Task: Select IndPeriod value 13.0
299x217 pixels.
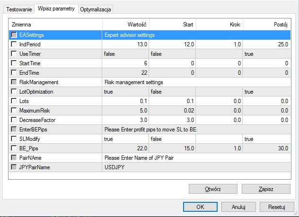Action: [x=125, y=44]
